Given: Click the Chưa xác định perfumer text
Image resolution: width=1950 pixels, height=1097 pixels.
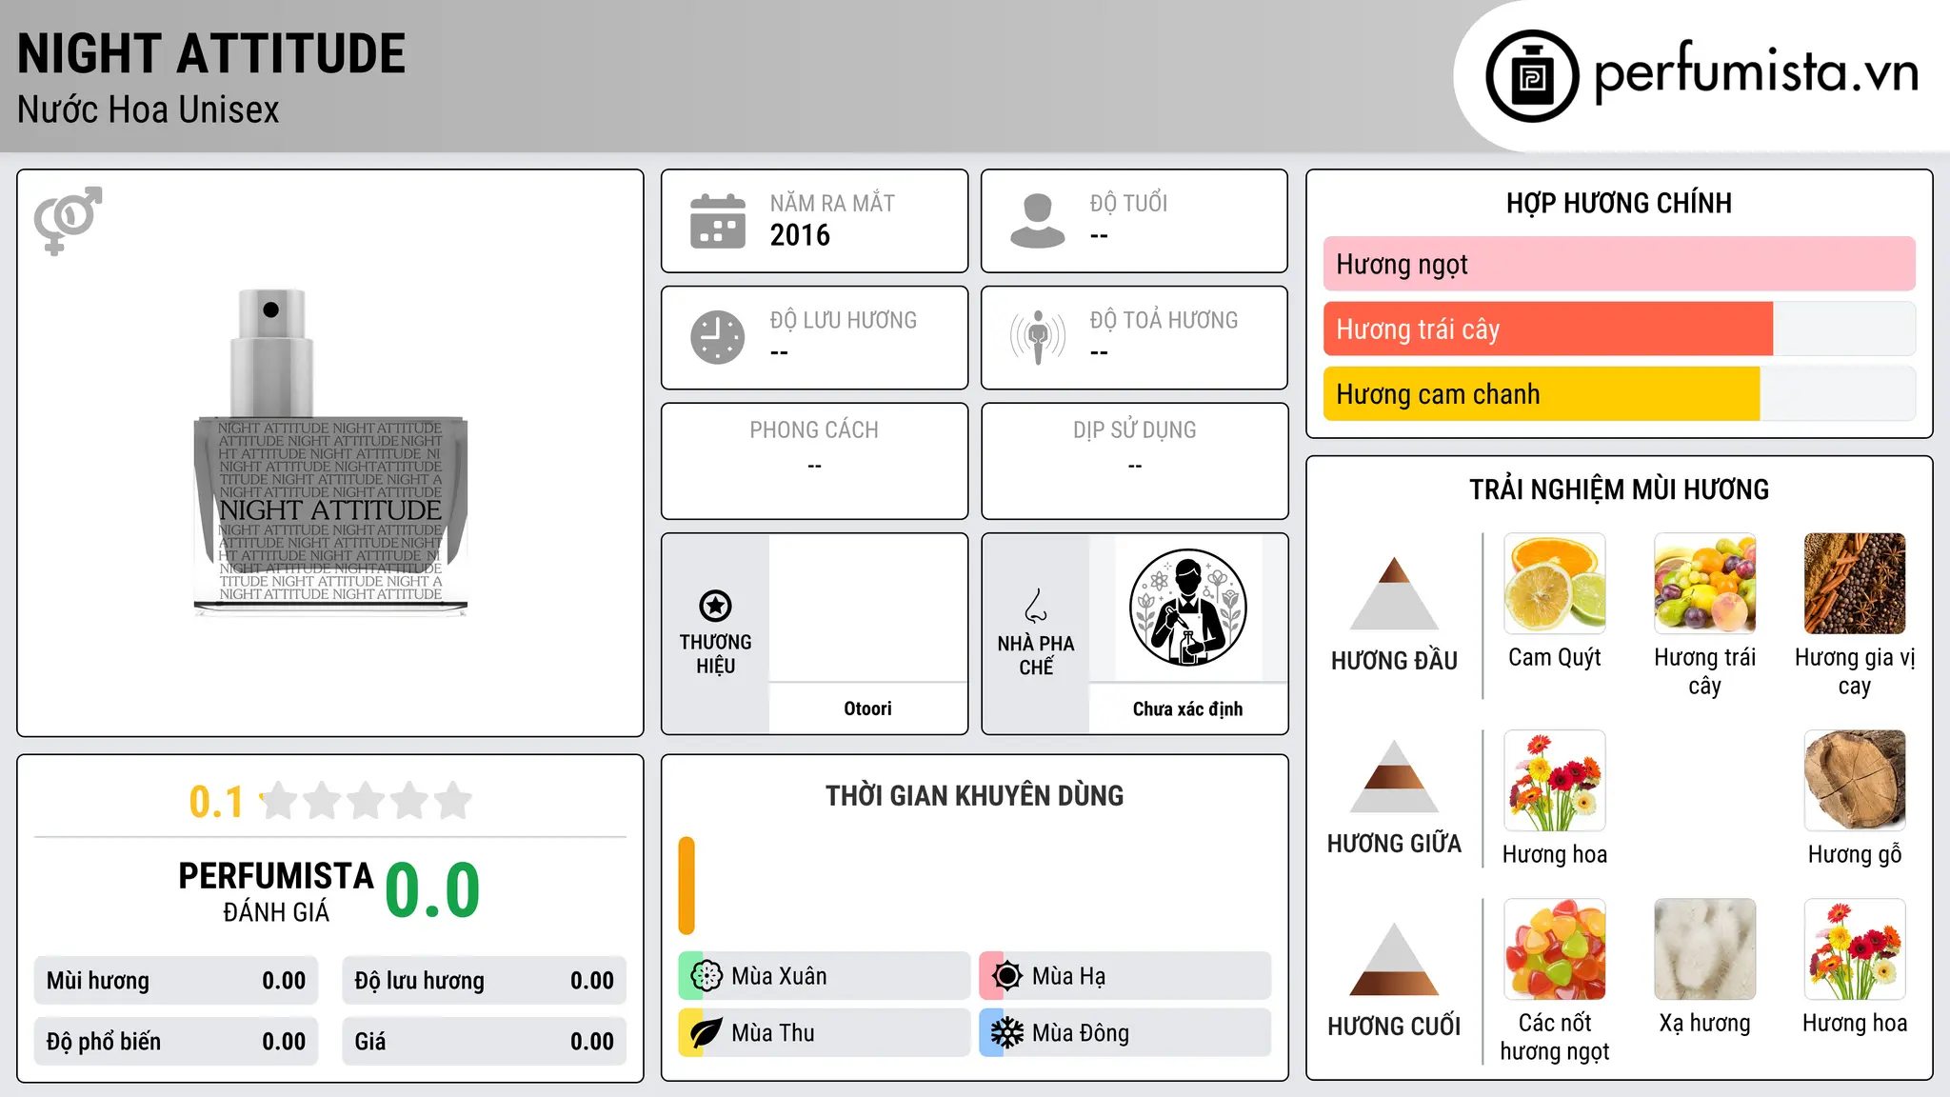Looking at the screenshot, I should (x=1187, y=708).
